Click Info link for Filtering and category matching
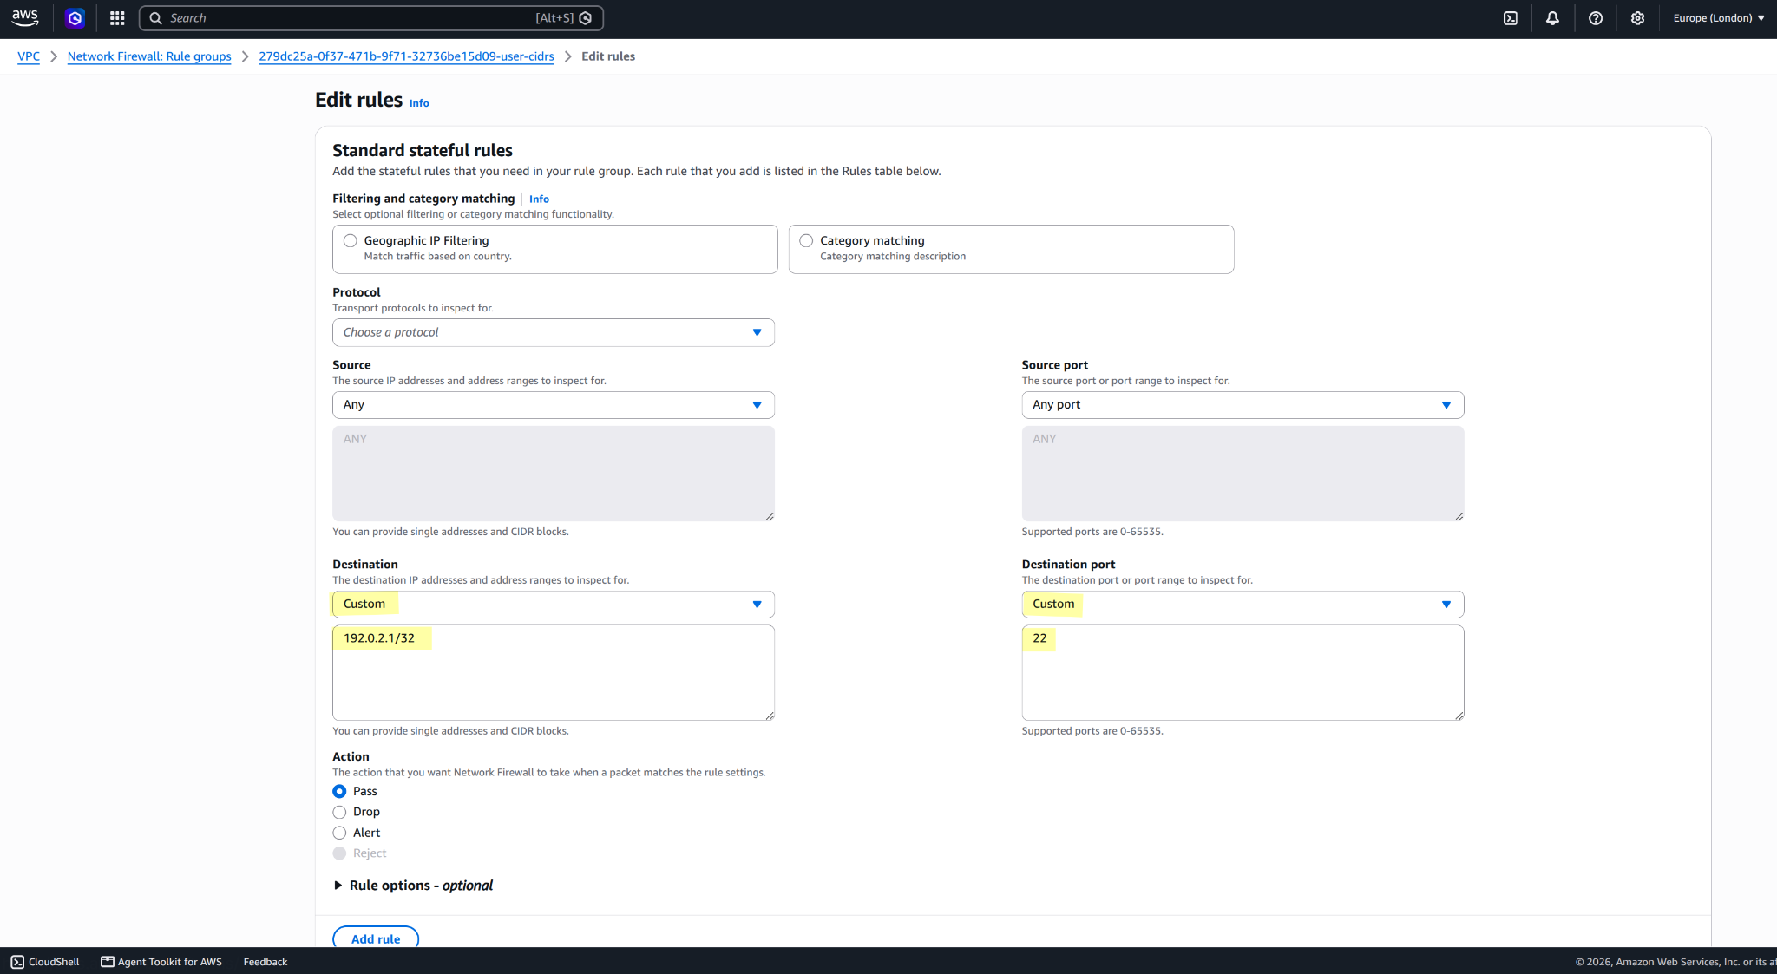Viewport: 1777px width, 974px height. click(539, 199)
